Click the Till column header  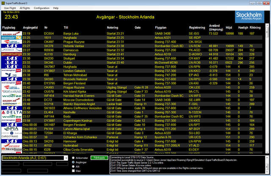(x=66, y=27)
